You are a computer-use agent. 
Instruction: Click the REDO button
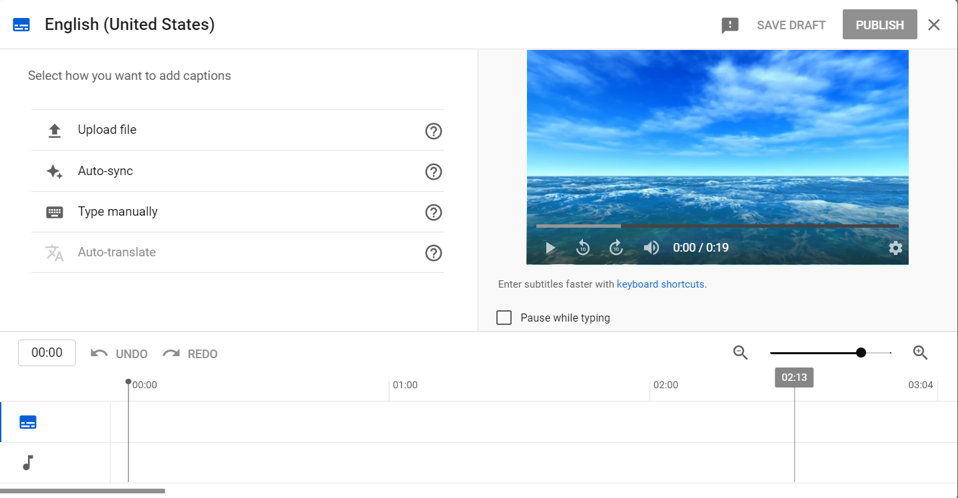(x=190, y=354)
